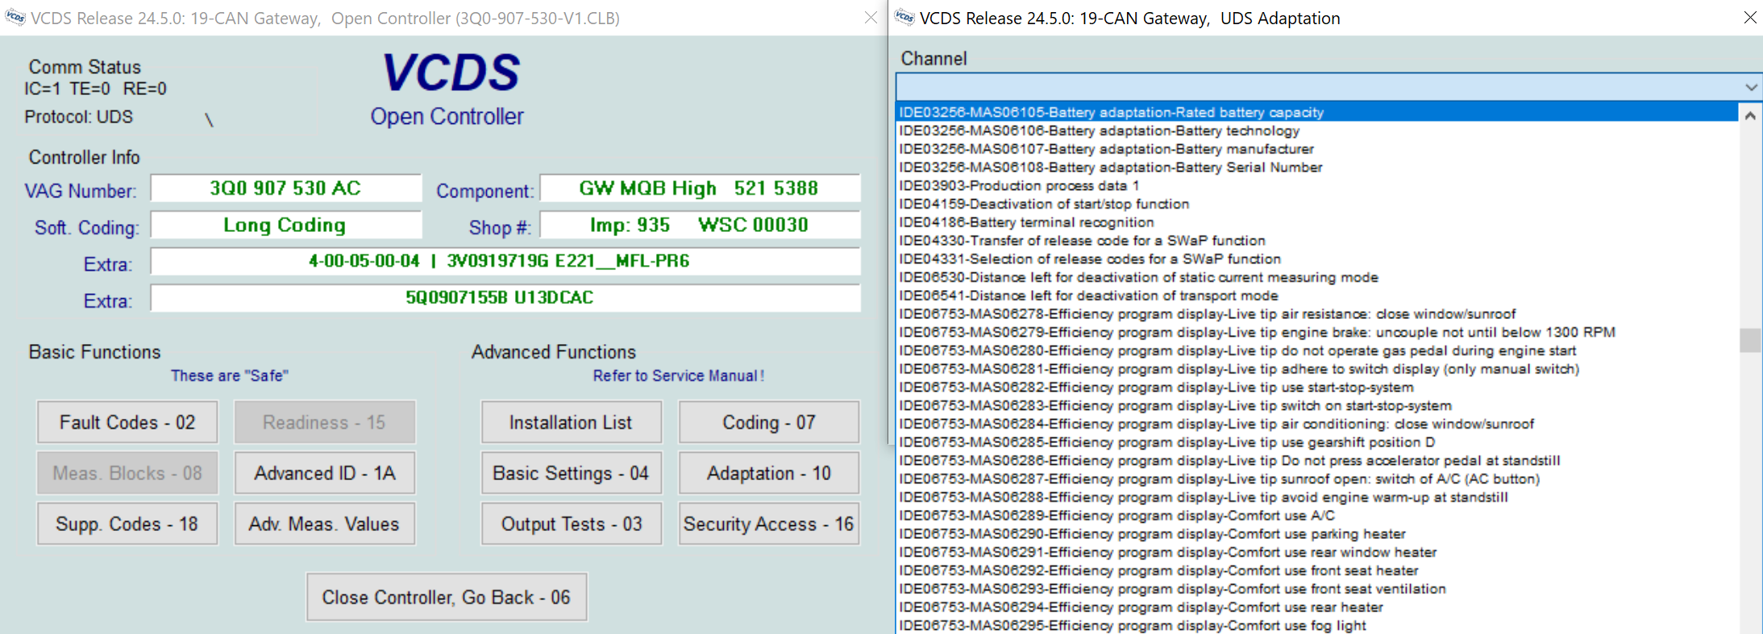Select Live tip use start-stop-system channel
Viewport: 1763px width, 634px height.
[x=1317, y=387]
